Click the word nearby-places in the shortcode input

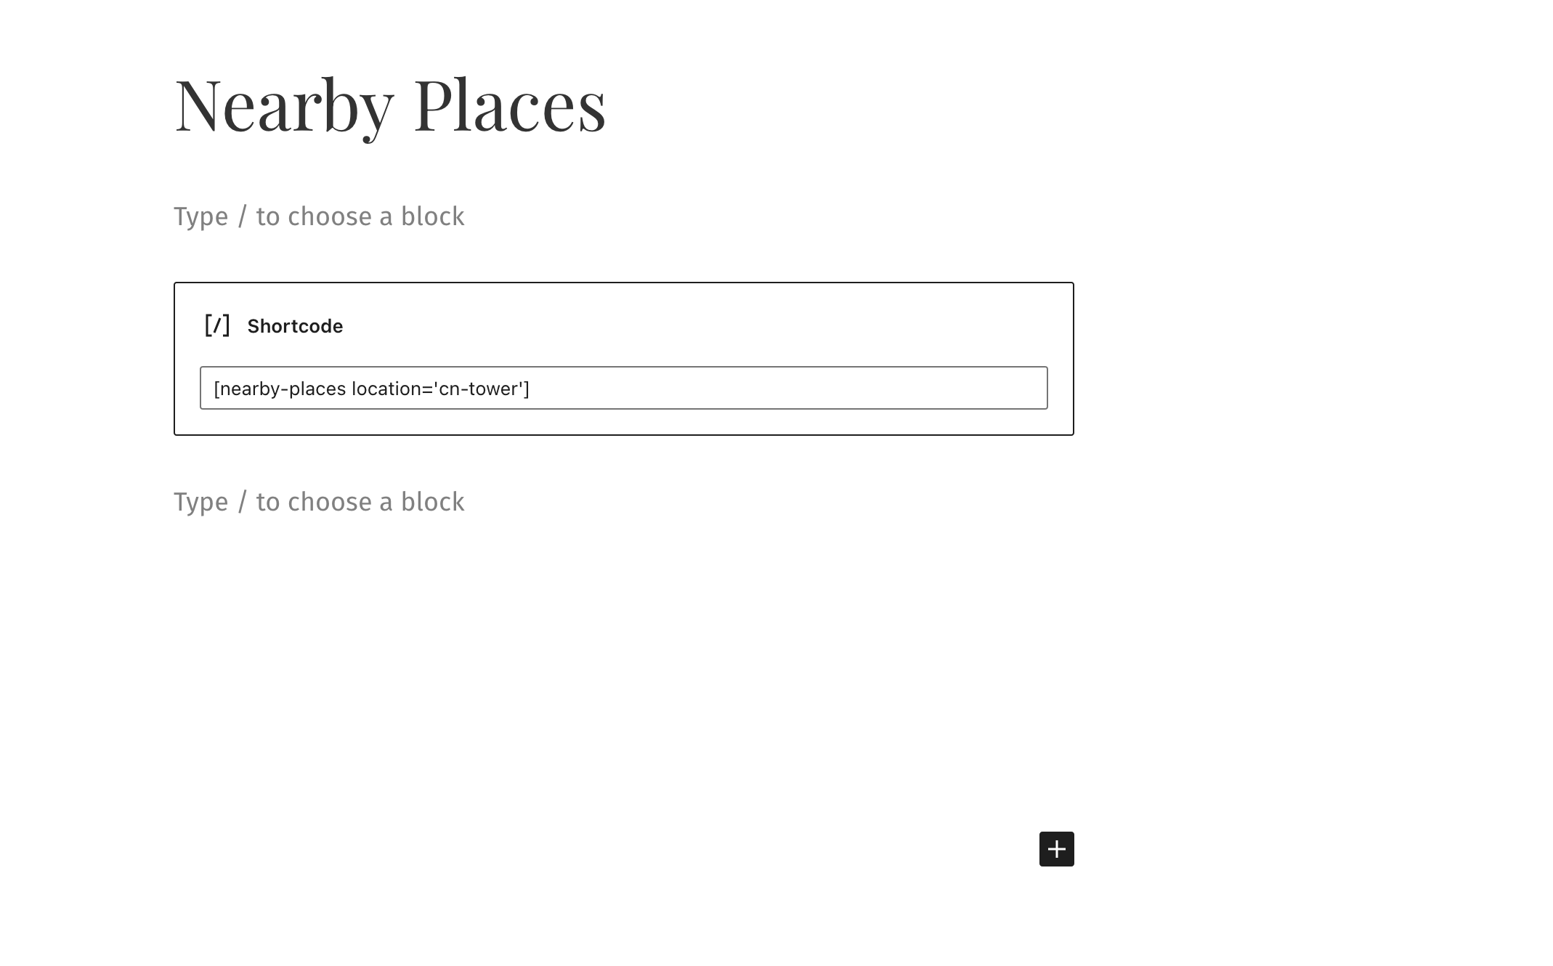point(283,389)
